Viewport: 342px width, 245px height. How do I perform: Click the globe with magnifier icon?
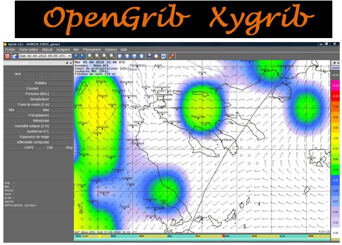156,56
